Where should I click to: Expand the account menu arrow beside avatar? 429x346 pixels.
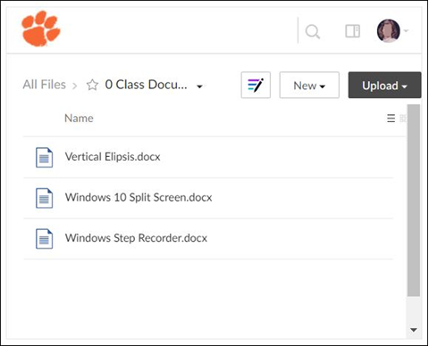(406, 30)
